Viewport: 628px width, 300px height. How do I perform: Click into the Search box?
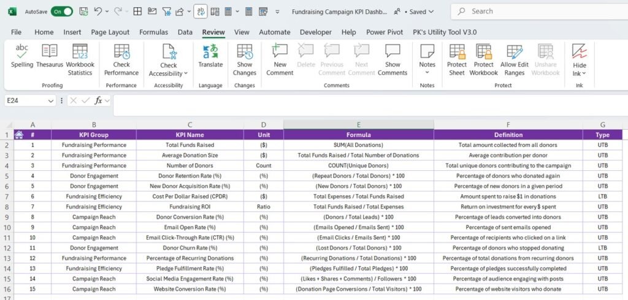539,12
